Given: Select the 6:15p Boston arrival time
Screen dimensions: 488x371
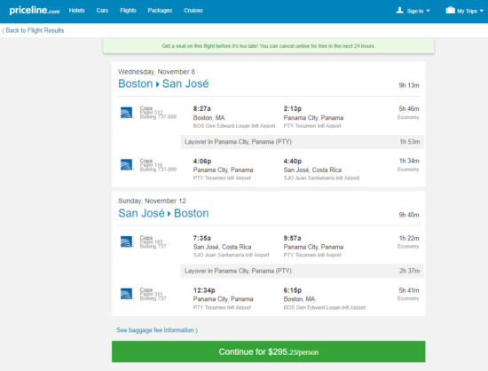Looking at the screenshot, I should click(293, 290).
